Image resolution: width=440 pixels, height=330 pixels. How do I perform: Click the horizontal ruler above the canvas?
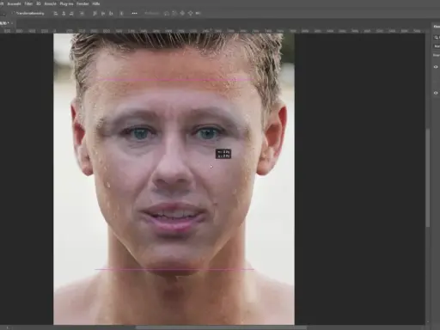(212, 31)
